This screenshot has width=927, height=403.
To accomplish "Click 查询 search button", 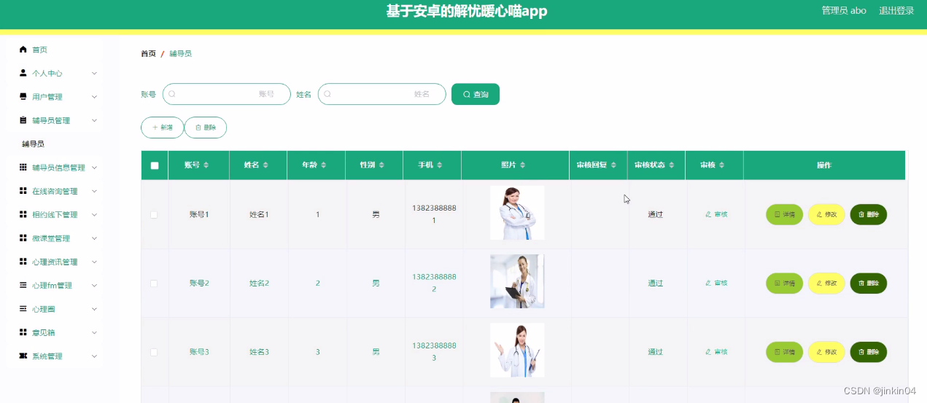I will [x=476, y=94].
